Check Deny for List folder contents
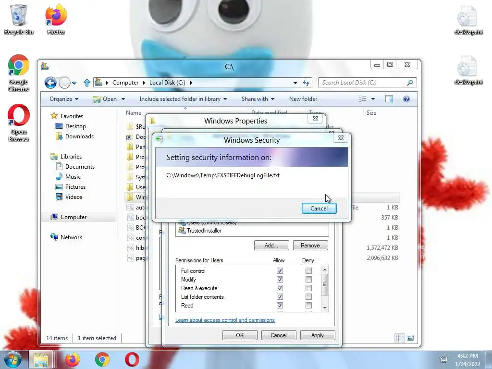 (x=309, y=296)
